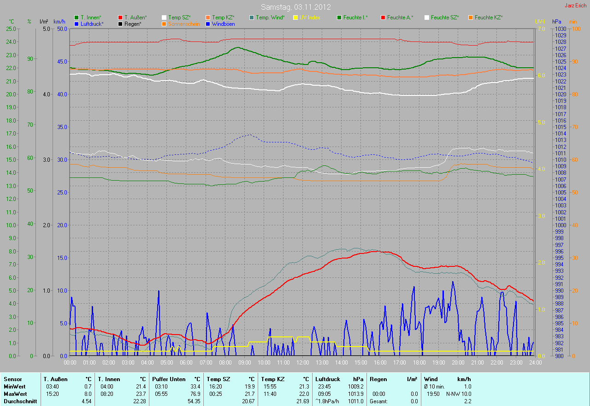Click the green T. Innen legend square
This screenshot has width=590, height=406.
coord(77,18)
